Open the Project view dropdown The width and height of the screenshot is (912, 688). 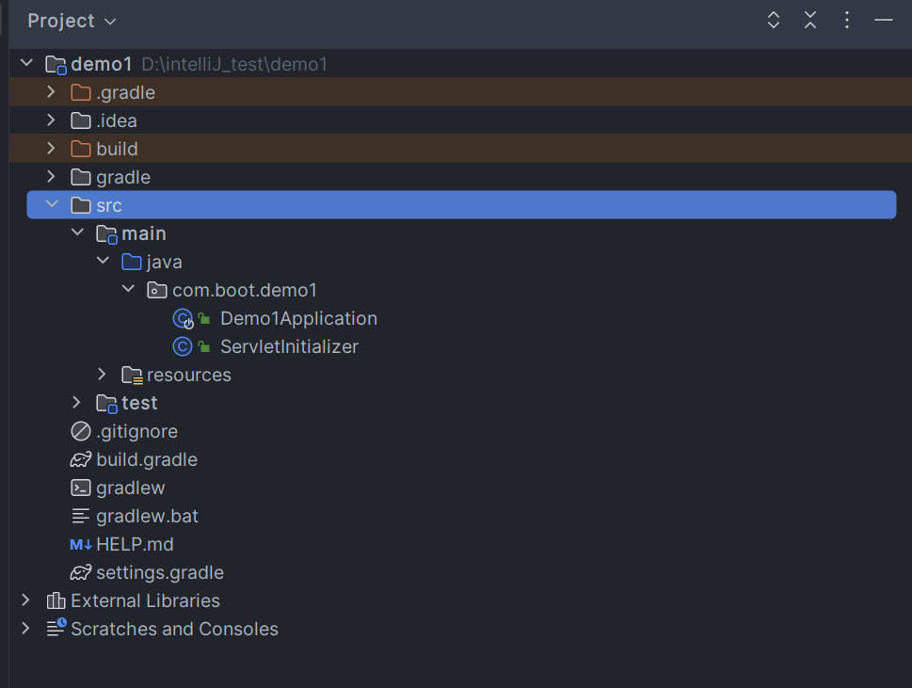72,21
